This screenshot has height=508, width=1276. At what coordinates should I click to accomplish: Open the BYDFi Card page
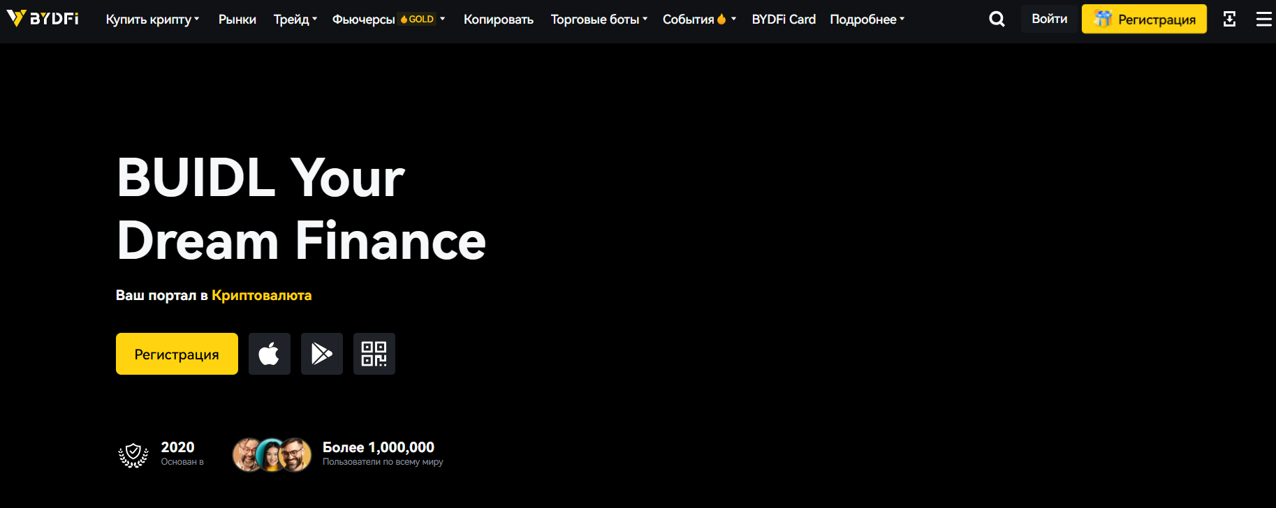tap(784, 20)
